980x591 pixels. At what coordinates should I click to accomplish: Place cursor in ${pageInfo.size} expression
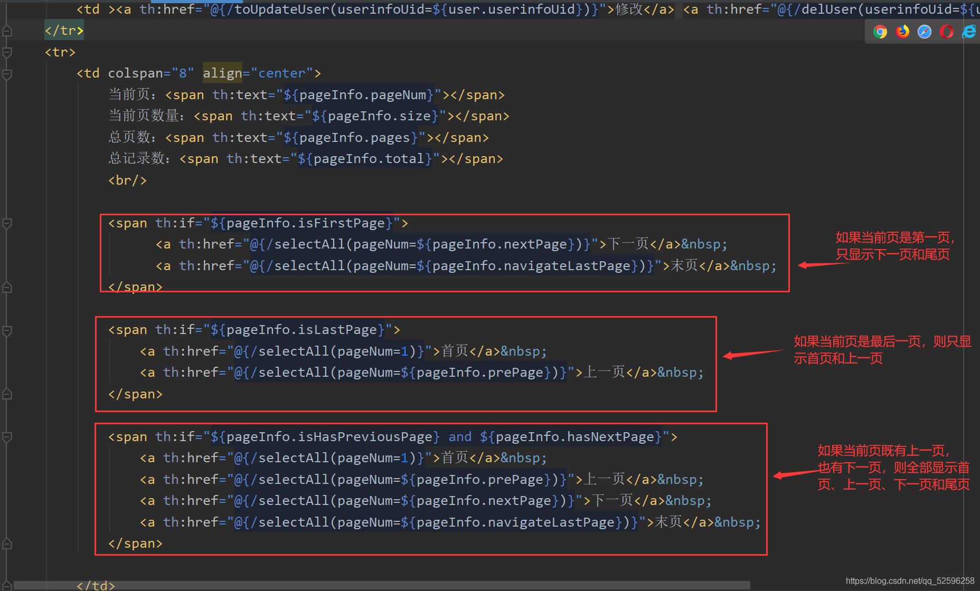[x=375, y=116]
